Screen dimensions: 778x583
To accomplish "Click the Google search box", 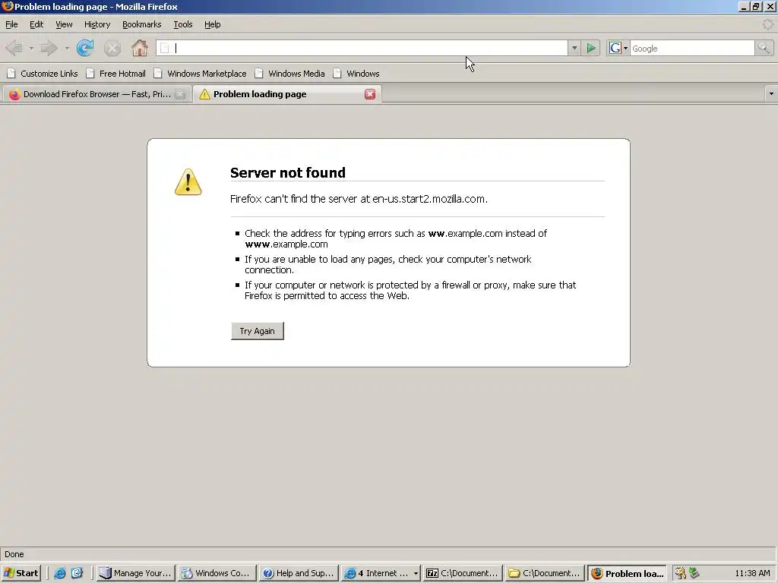I will pos(692,48).
